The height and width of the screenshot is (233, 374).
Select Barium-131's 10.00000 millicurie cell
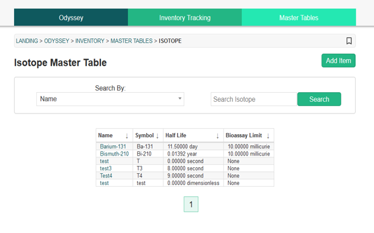tap(249, 146)
